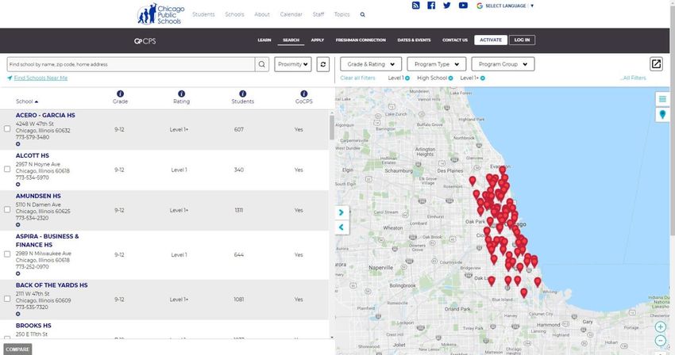Screen dimensions: 675x355
Task: Click the Compare button
Action: click(17, 349)
